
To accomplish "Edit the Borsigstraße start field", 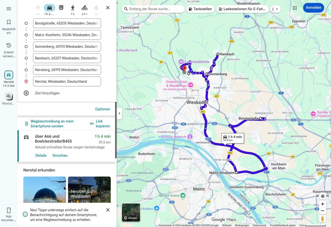I will (x=67, y=23).
